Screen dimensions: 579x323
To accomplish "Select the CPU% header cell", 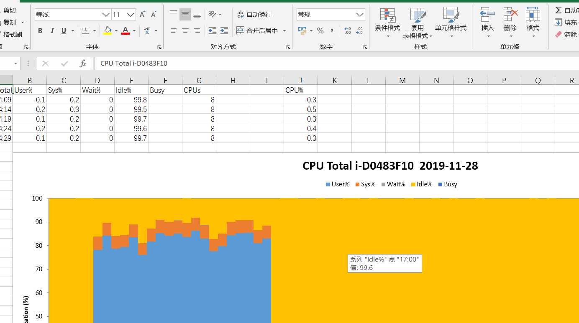I will (301, 90).
